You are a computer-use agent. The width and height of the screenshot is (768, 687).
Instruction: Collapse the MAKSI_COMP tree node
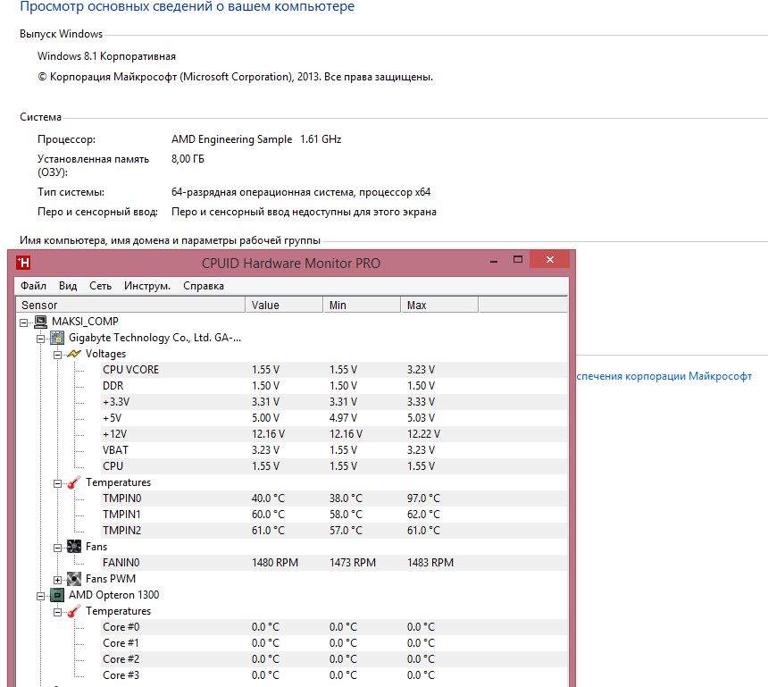click(23, 323)
